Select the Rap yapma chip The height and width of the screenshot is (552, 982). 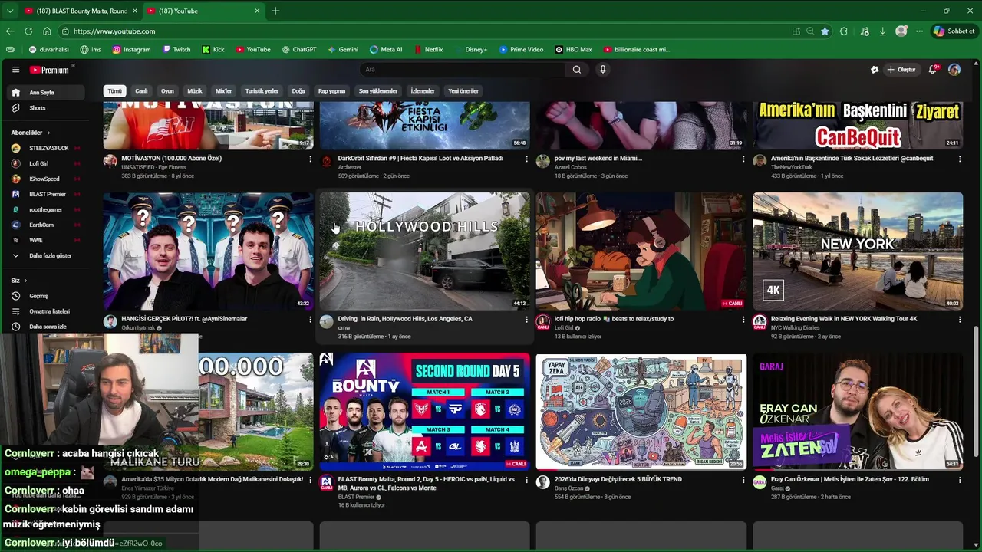[x=331, y=91]
